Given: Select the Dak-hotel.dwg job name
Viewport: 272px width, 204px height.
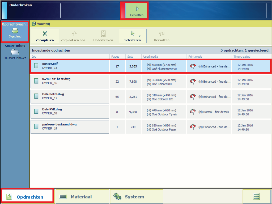Looking at the screenshot, I should click(x=53, y=94).
